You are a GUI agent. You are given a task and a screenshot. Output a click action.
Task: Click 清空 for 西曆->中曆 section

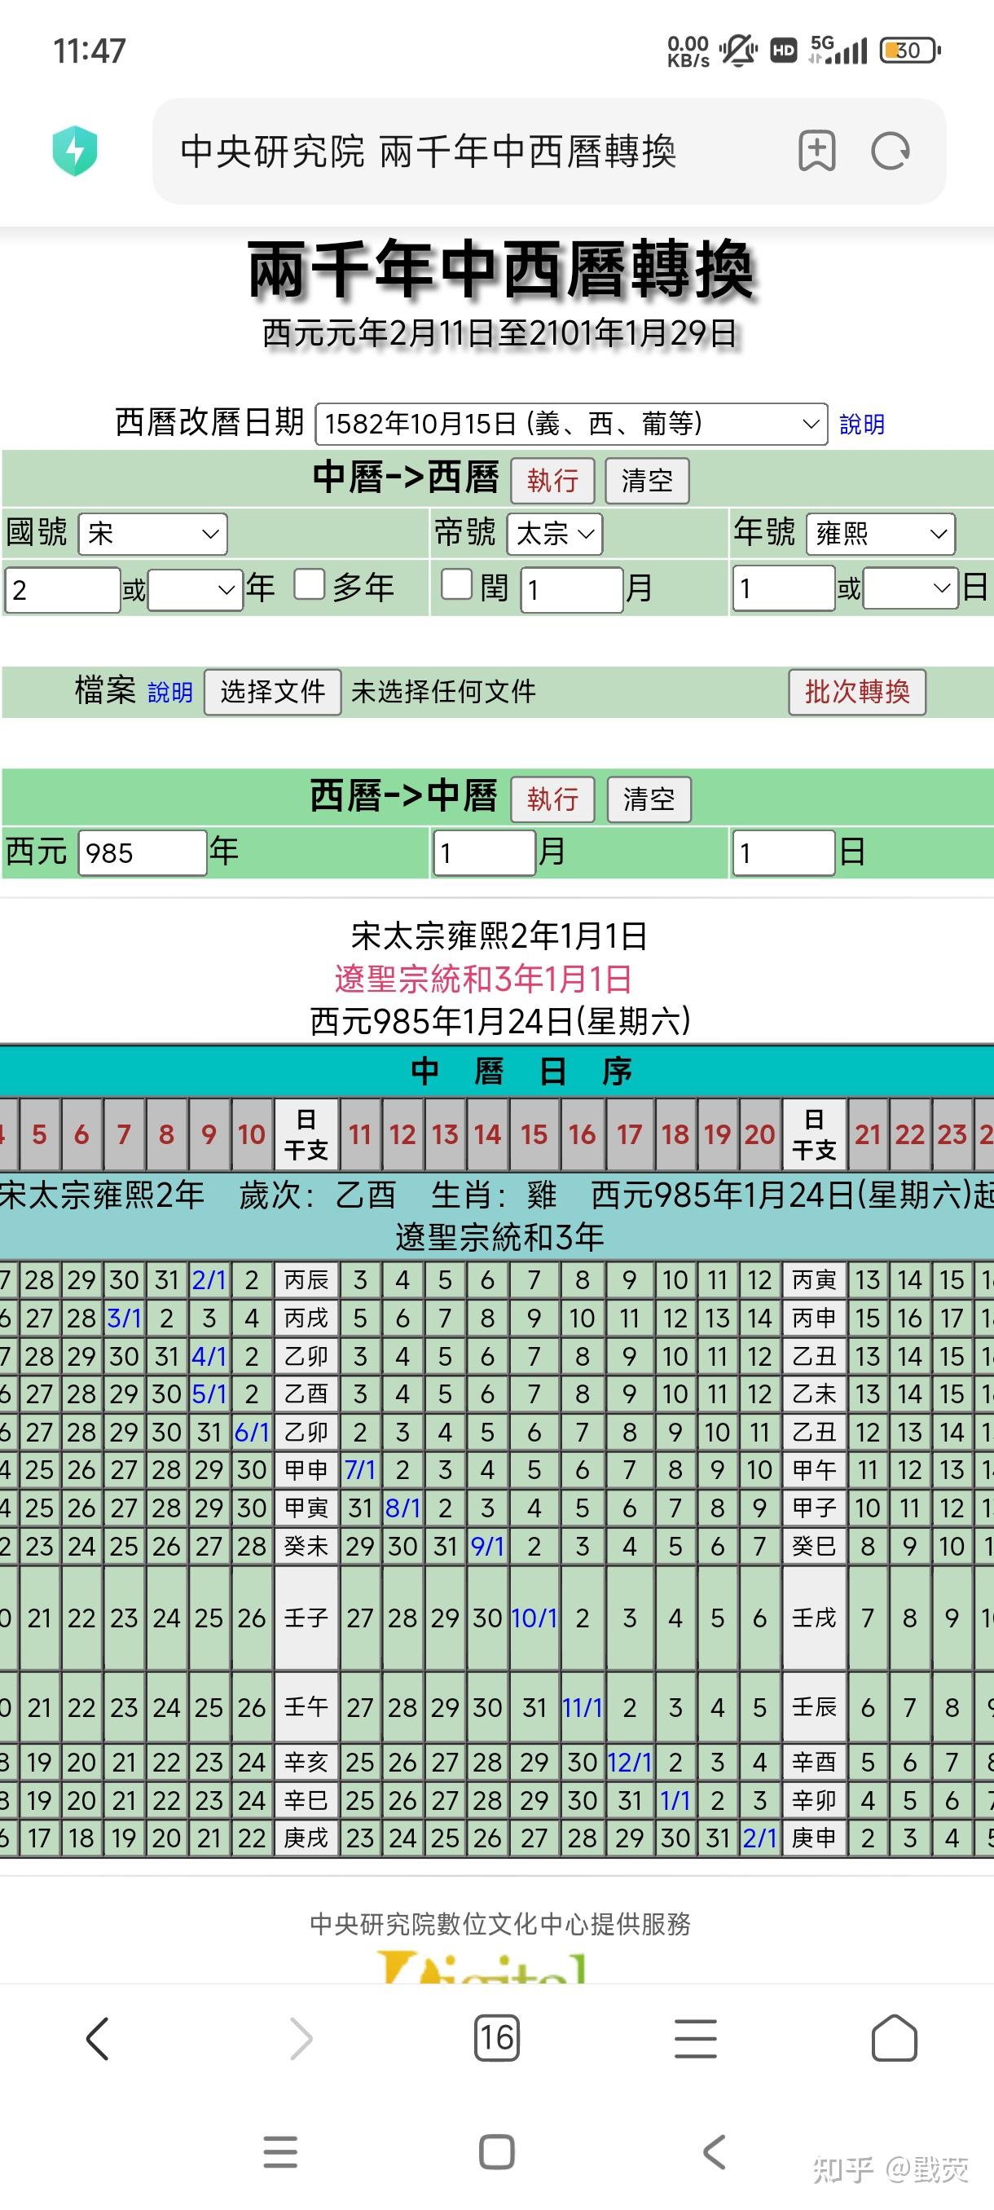(x=649, y=799)
